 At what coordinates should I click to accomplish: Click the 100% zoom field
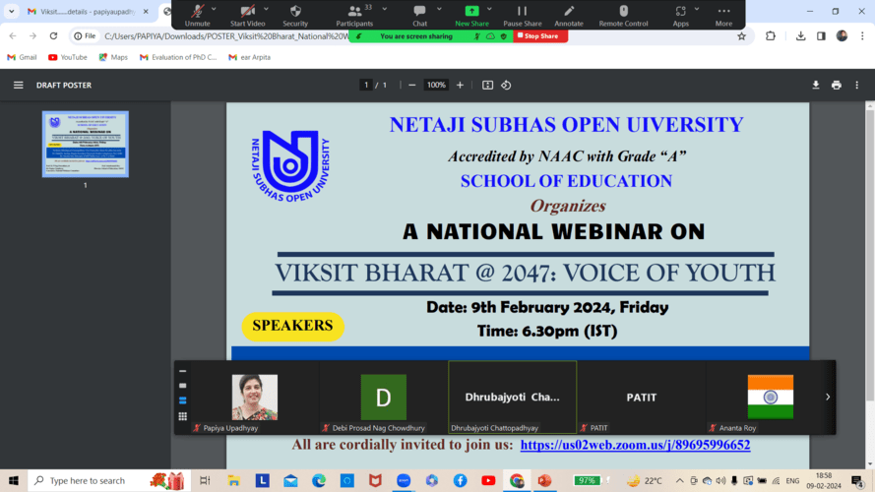tap(436, 86)
